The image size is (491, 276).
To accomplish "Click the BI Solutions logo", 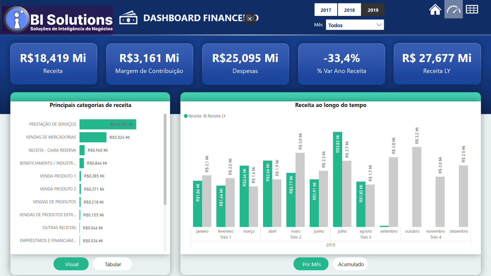I will (57, 19).
